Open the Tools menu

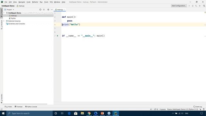pyautogui.click(x=46, y=2)
